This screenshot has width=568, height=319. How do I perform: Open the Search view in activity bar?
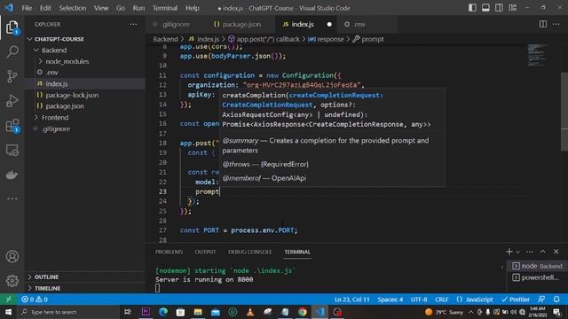tap(12, 51)
